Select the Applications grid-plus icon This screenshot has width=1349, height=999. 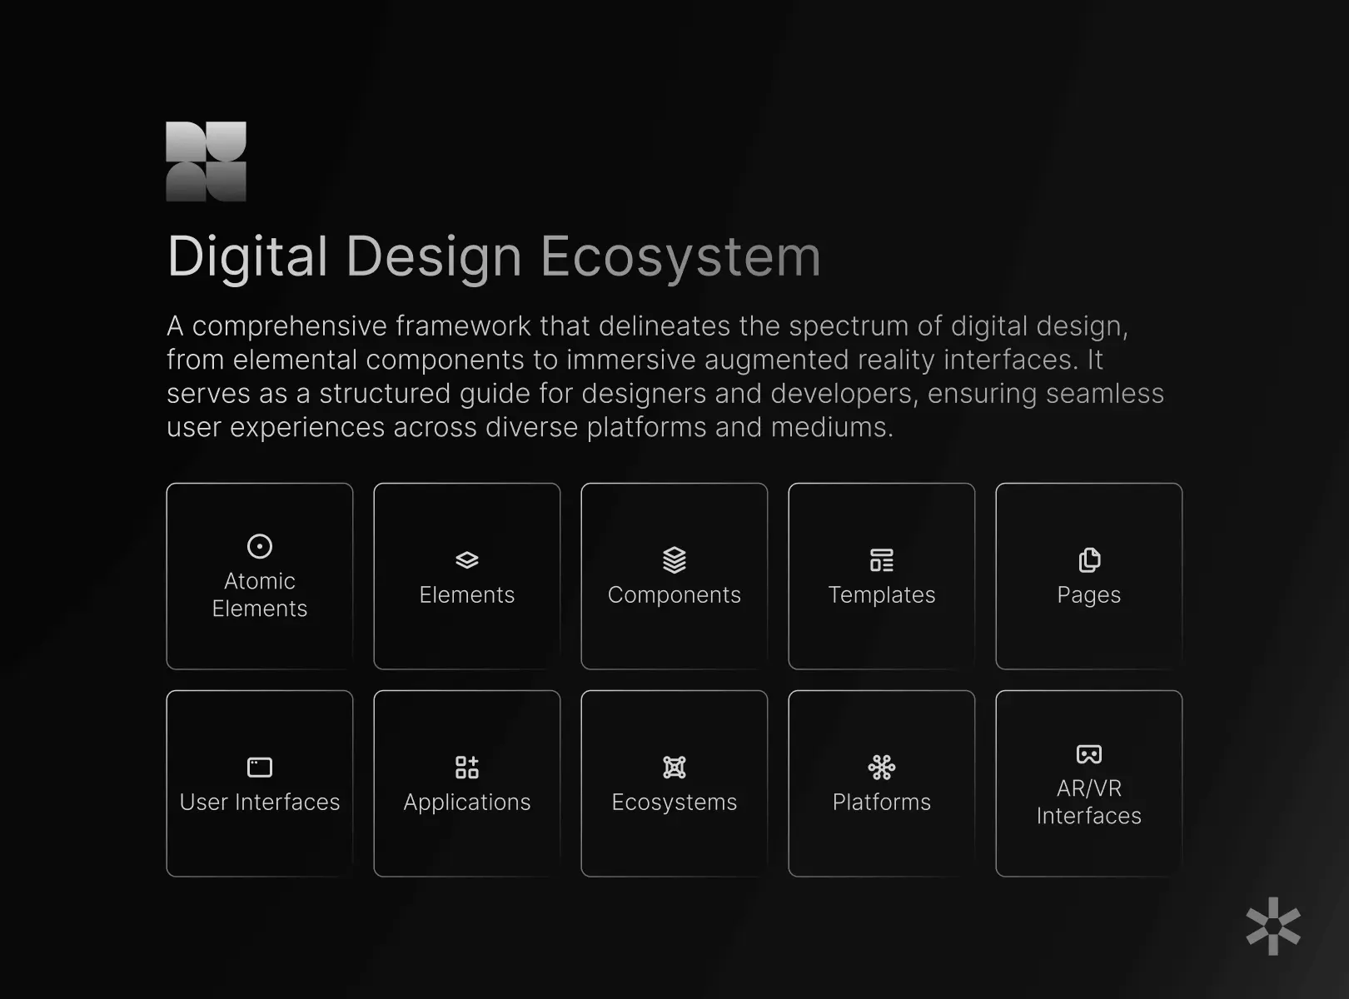466,767
